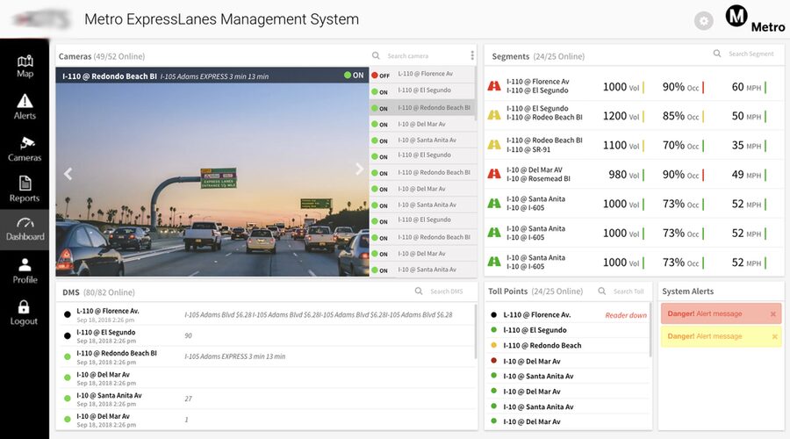The width and height of the screenshot is (790, 439).
Task: Open DMS row I-110 @ Redondo Beach Bl
Action: (x=267, y=356)
